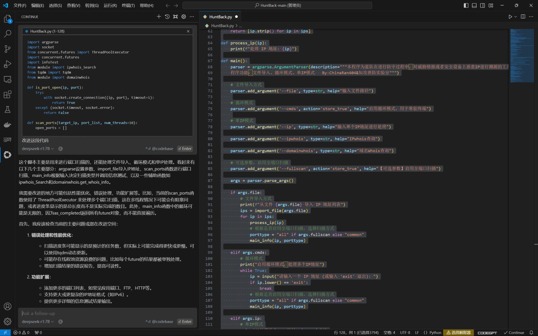
Task: Open Run and Debug view
Action: click(x=8, y=64)
